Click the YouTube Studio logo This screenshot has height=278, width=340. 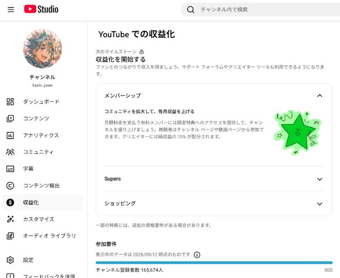point(41,9)
